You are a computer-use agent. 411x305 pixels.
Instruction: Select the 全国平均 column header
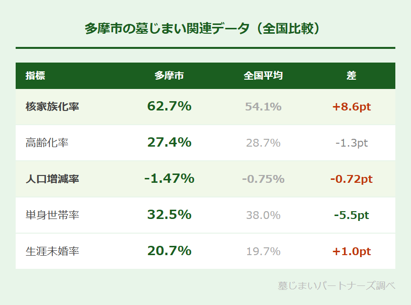tap(263, 76)
